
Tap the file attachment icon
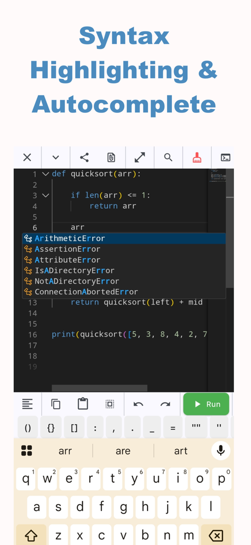pos(111,158)
